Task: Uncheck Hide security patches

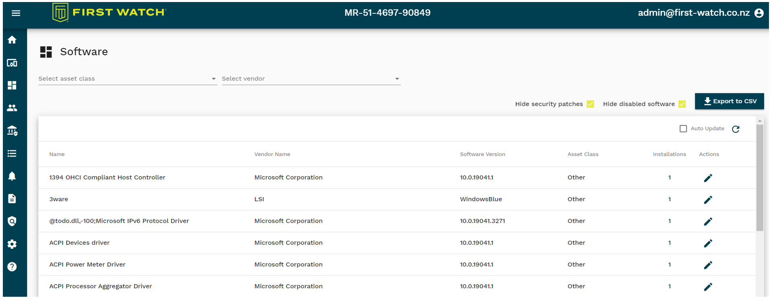Action: tap(590, 104)
